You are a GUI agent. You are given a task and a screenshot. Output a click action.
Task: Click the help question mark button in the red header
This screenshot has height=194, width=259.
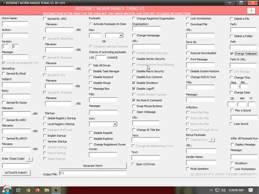(251, 11)
